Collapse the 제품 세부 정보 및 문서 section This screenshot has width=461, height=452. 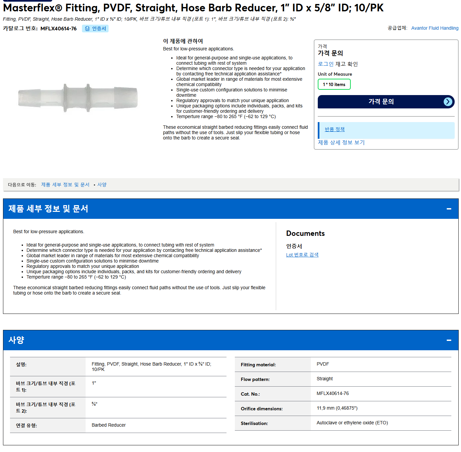[x=449, y=209]
